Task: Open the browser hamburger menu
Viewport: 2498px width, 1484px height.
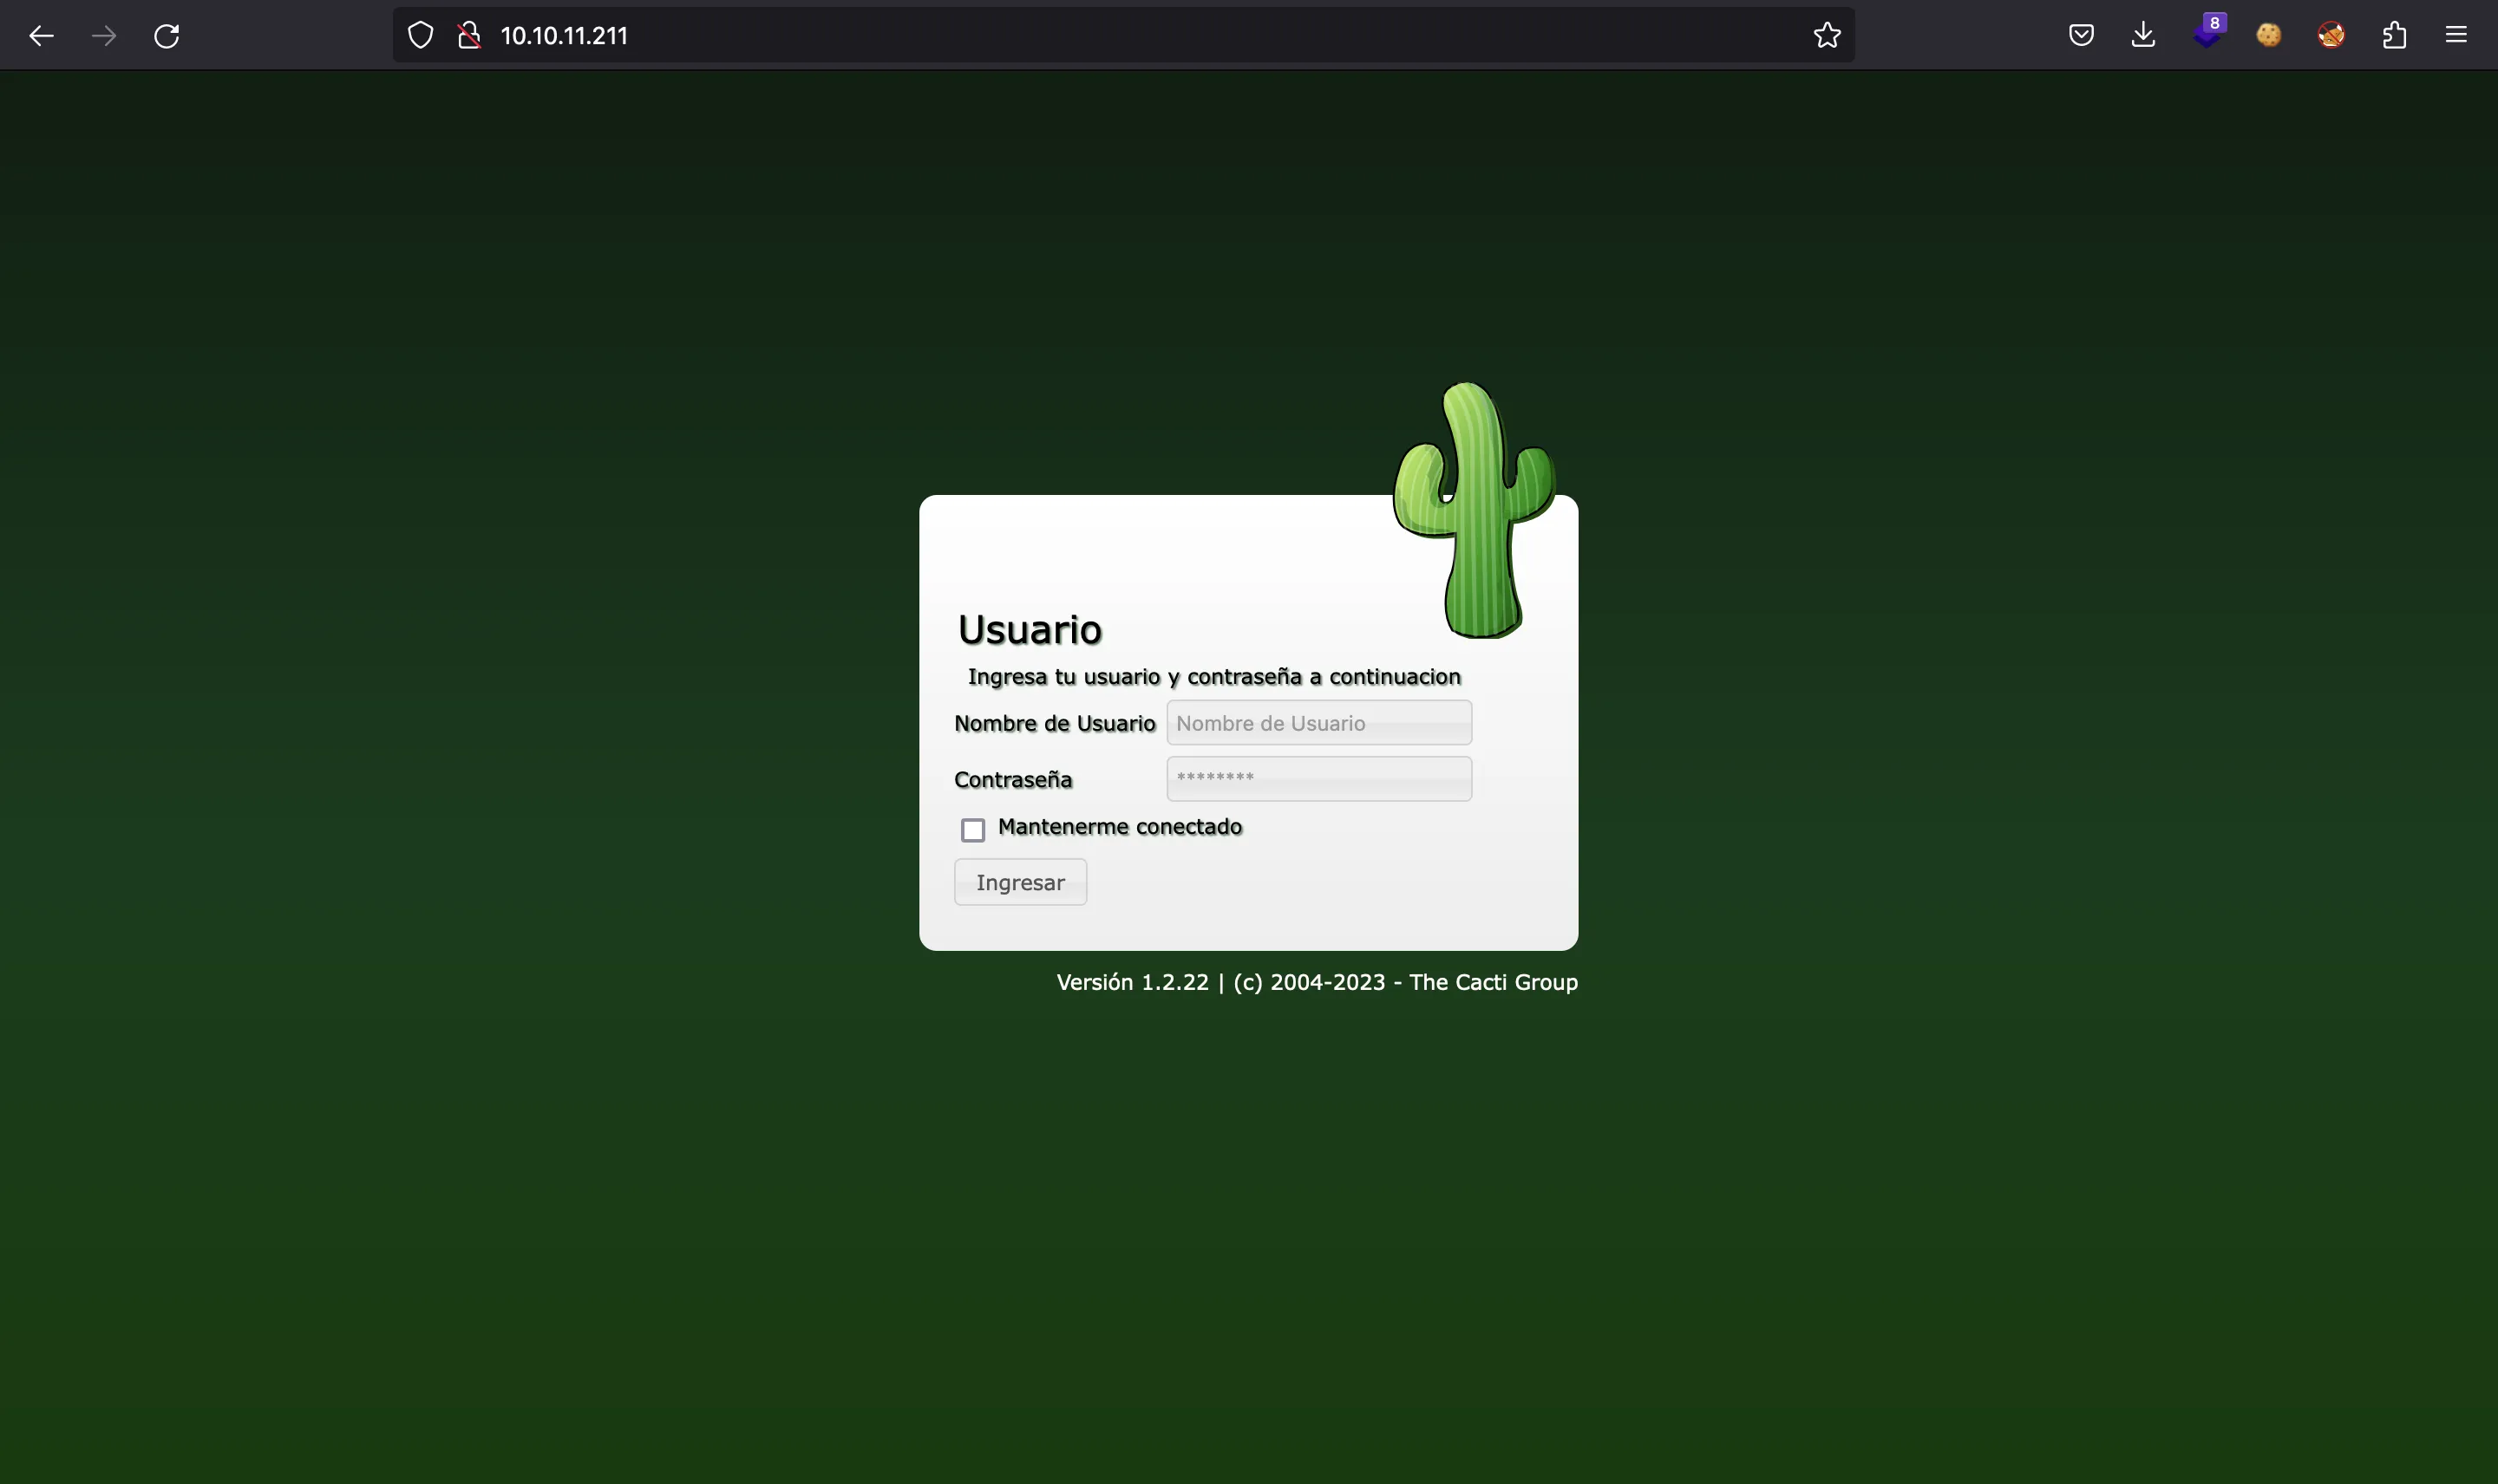Action: coord(2456,36)
